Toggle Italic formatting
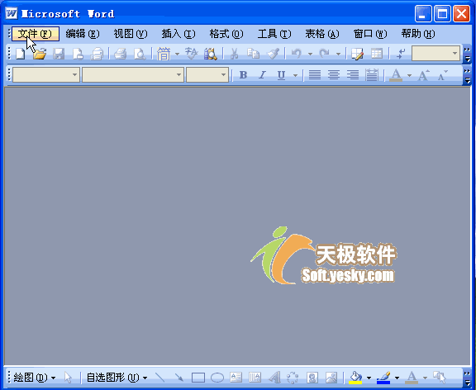Viewport: 476px width, 390px height. click(x=262, y=74)
